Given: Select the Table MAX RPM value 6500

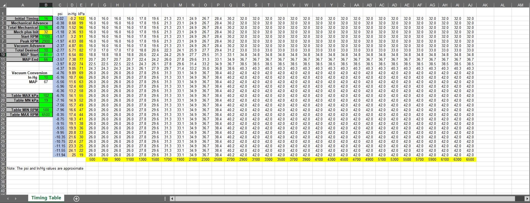Looking at the screenshot, I should click(46, 115).
